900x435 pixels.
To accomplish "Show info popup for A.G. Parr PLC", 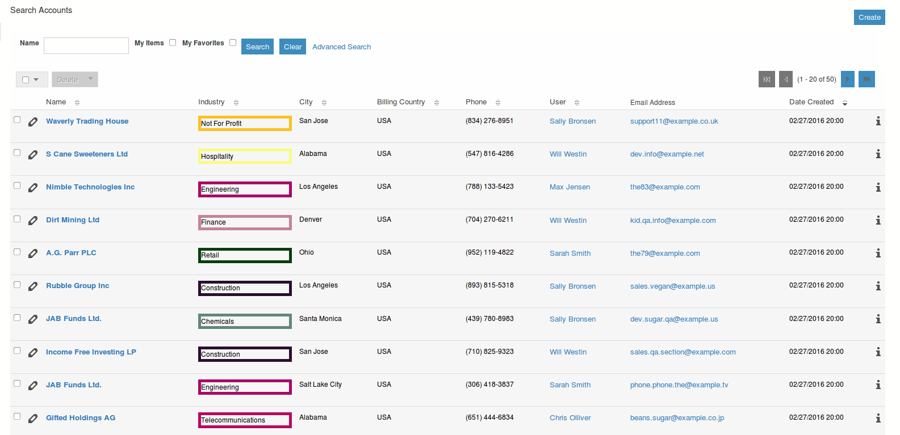I will point(878,253).
